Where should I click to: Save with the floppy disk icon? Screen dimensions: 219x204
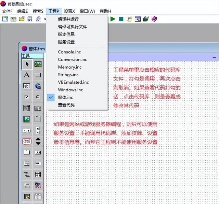[x=30, y=19]
